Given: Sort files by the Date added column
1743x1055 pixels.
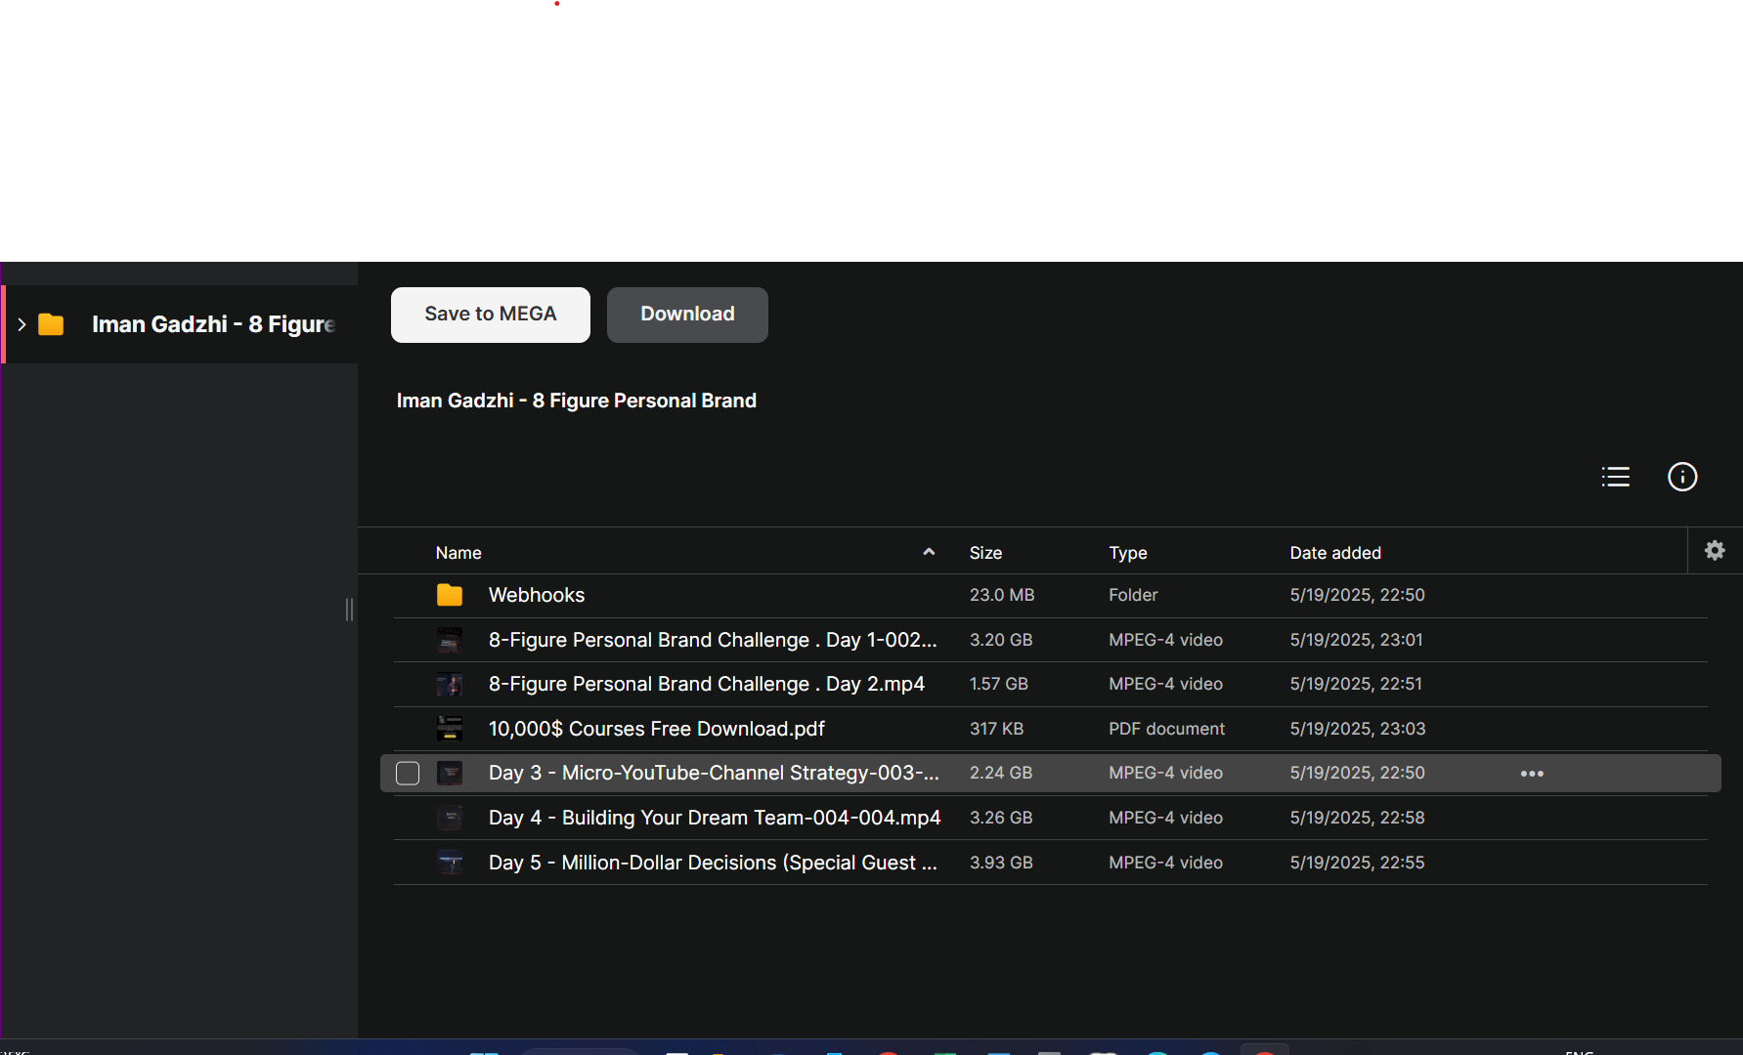Looking at the screenshot, I should tap(1335, 553).
